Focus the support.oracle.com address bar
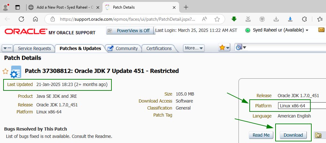 point(128,19)
